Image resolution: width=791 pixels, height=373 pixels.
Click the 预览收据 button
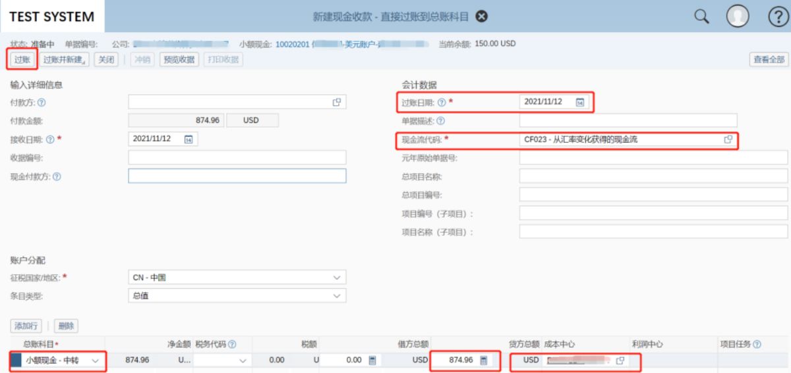tap(179, 60)
